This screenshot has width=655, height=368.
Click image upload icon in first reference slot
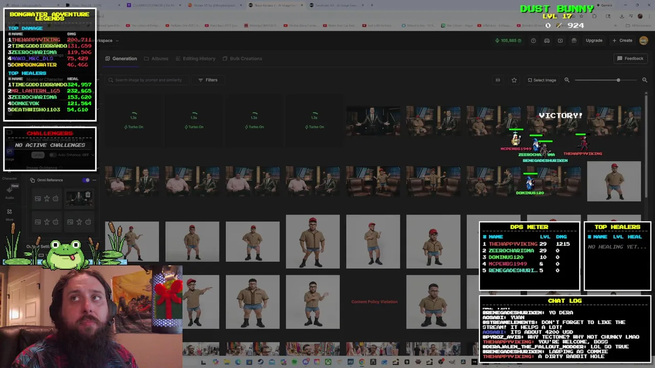coord(37,199)
